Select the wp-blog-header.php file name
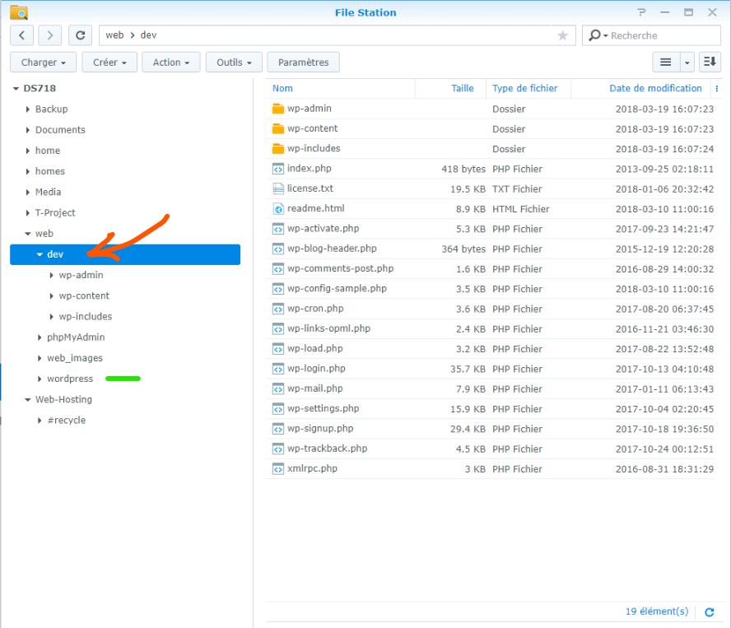The image size is (731, 628). pos(332,249)
